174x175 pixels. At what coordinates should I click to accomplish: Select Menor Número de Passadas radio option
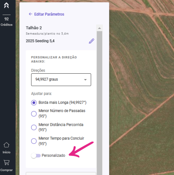(x=34, y=114)
